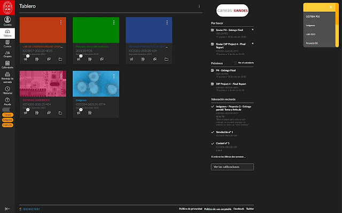Screen dimensions: 342x213
Task: Open Facebook footer link
Action: (x=239, y=209)
